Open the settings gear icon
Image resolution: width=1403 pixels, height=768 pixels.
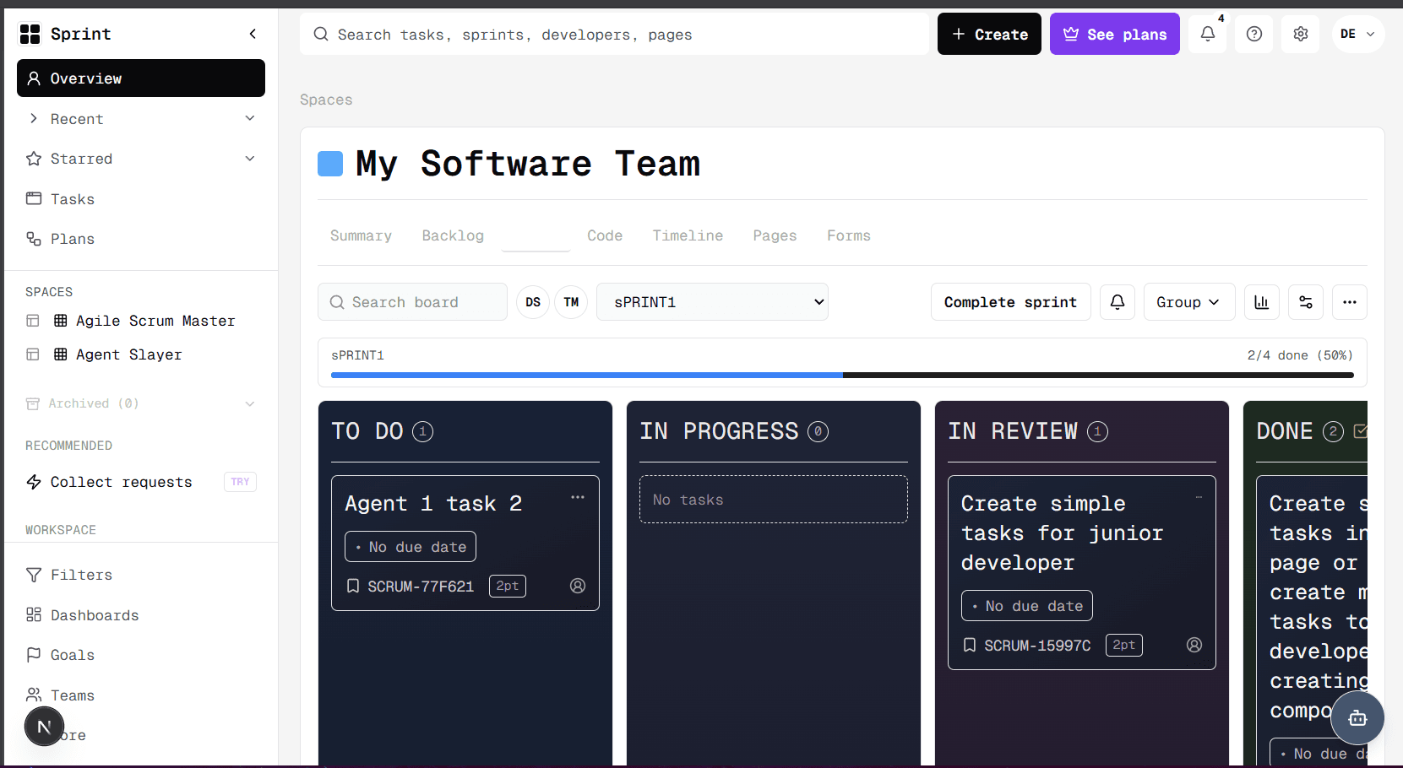[x=1301, y=34]
